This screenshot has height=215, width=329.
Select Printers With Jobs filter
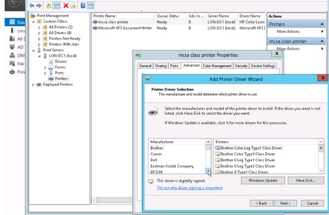coord(64,44)
